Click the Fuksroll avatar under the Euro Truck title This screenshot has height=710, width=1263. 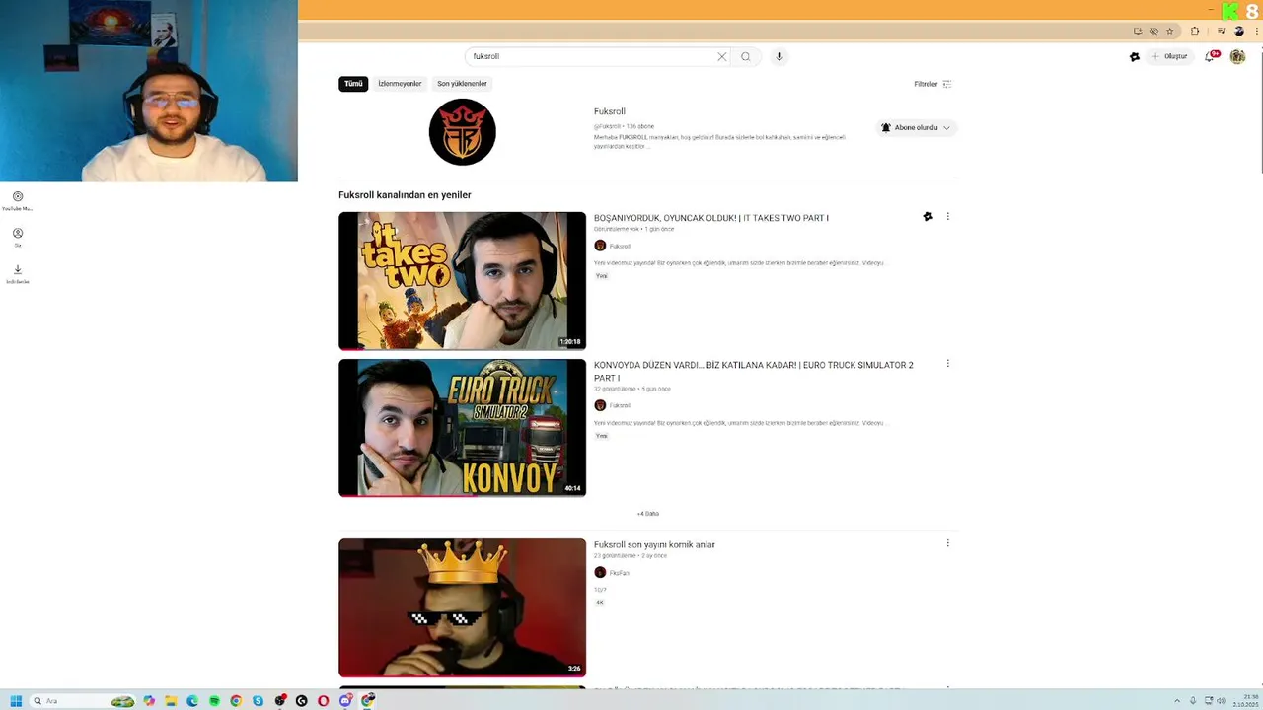click(x=600, y=405)
